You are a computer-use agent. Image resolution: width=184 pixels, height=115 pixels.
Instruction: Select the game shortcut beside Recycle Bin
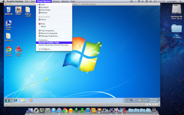[18, 11]
